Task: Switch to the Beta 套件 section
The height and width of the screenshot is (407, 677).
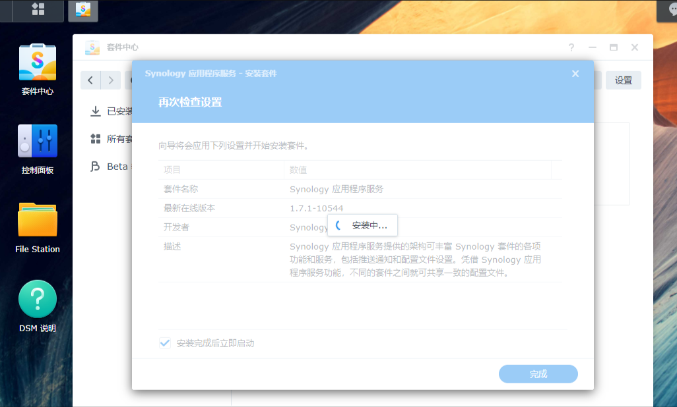Action: click(112, 167)
